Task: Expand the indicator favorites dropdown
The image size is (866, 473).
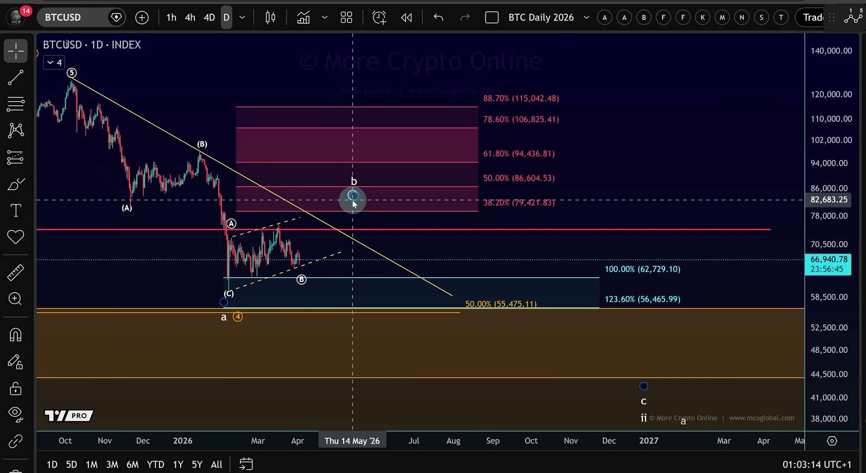Action: click(325, 17)
